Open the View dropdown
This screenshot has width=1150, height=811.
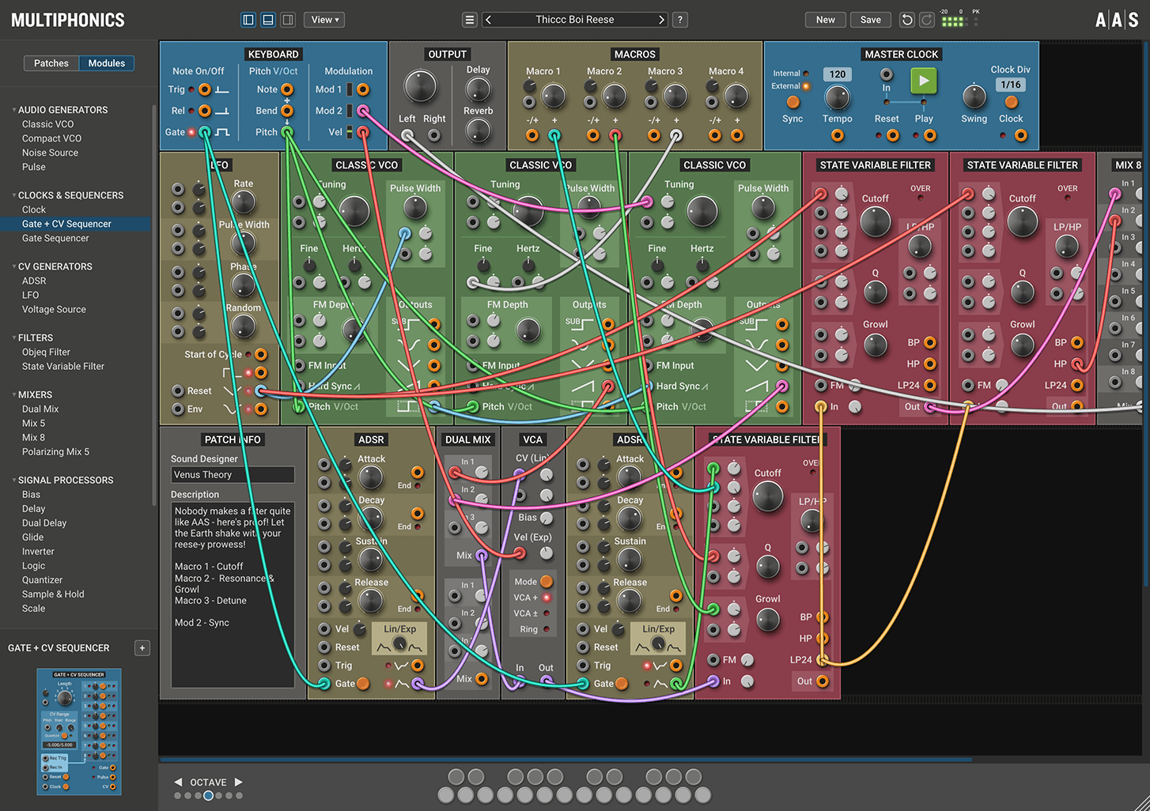(x=323, y=19)
